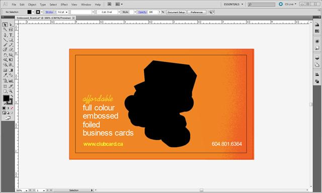Set paint to None below swatches
322x193 pixels.
coord(12,108)
